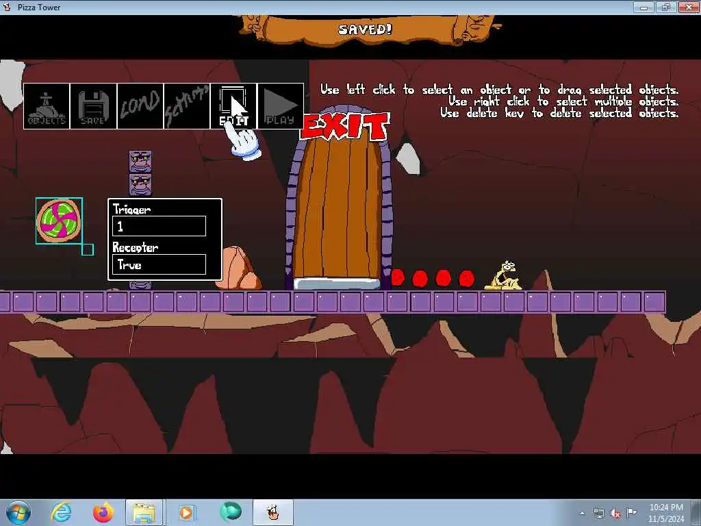Click the muted volume tray icon
Viewport: 701px width, 526px height.
615,513
